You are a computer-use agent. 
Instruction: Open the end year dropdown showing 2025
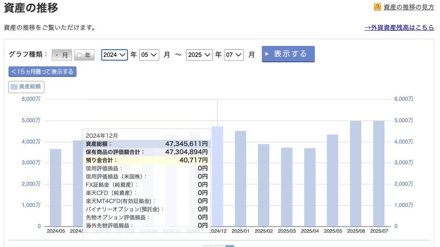tap(199, 55)
